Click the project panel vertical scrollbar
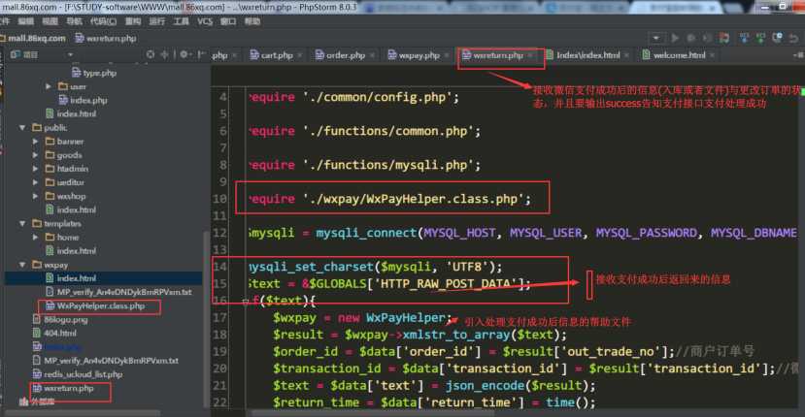This screenshot has width=805, height=417. (x=207, y=318)
